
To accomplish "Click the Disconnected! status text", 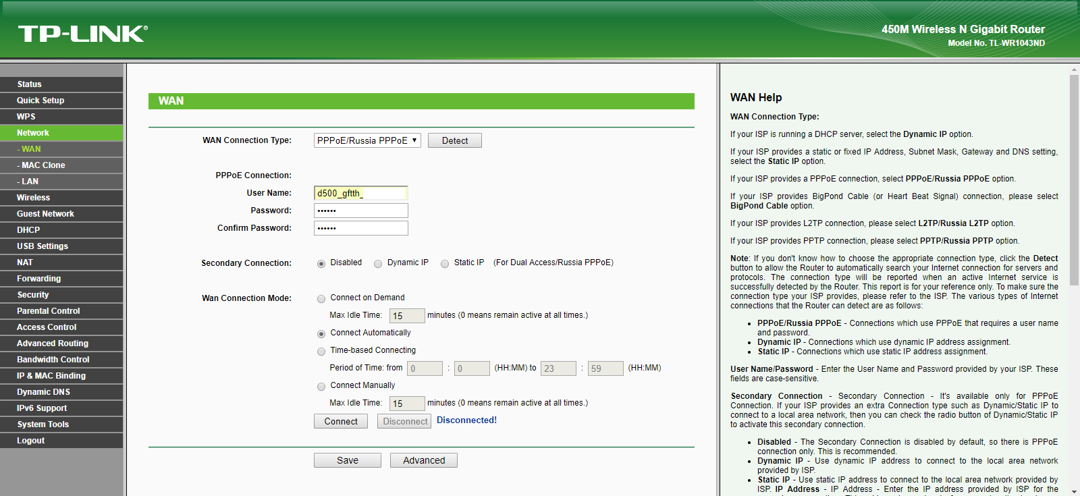I will click(466, 420).
